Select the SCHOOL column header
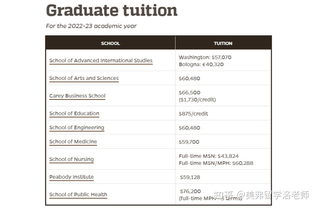Image resolution: width=317 pixels, height=208 pixels. pyautogui.click(x=111, y=43)
